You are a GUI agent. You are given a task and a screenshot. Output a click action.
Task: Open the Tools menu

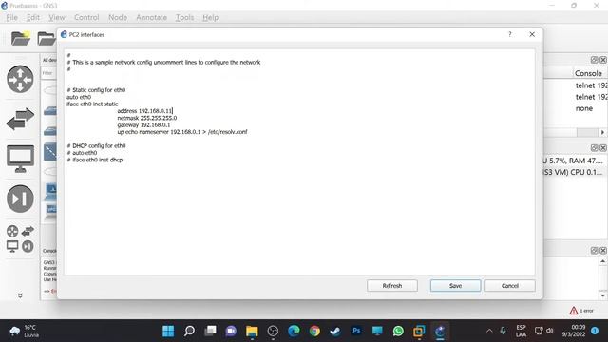tap(184, 17)
